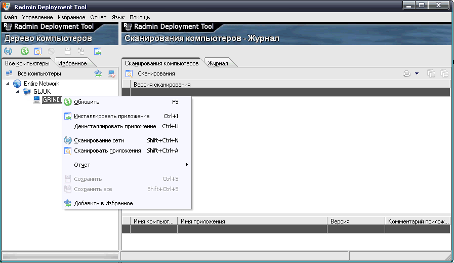Switch to the Сканирования компьютеров tab
The width and height of the screenshot is (454, 263).
click(162, 63)
